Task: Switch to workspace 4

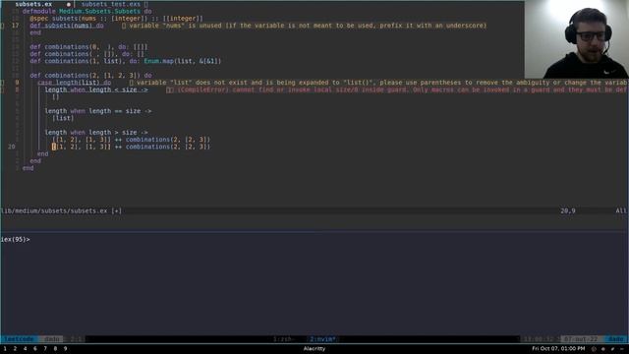Action: 25,349
